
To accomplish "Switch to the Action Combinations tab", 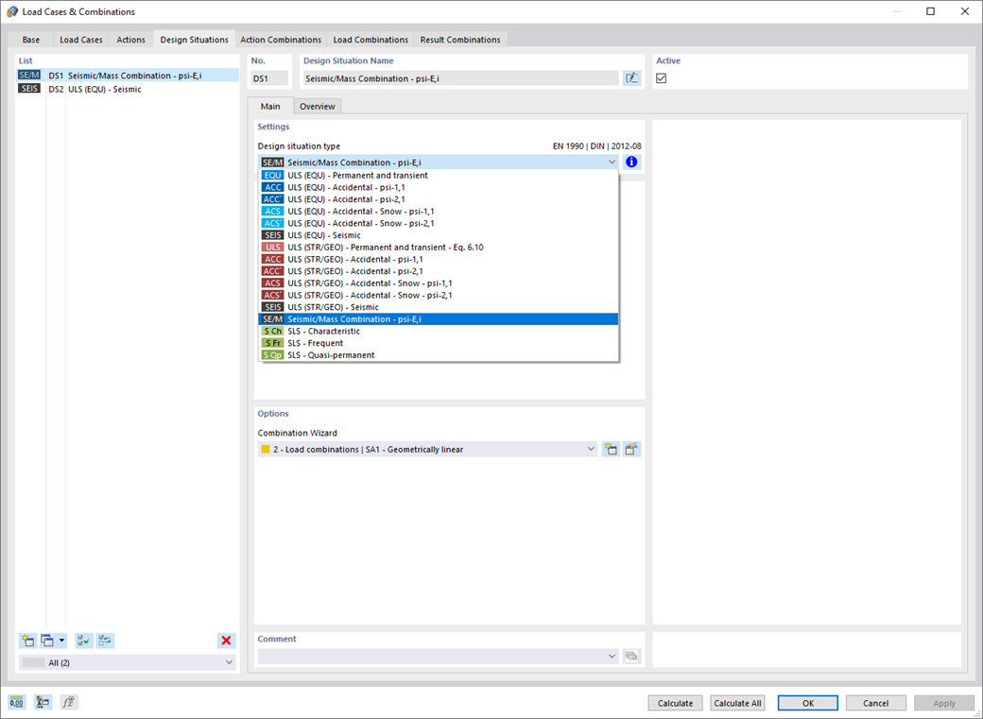I will click(x=281, y=40).
